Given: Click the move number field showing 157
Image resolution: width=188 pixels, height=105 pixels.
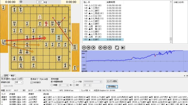Looking at the screenshot, I should click(x=40, y=2).
